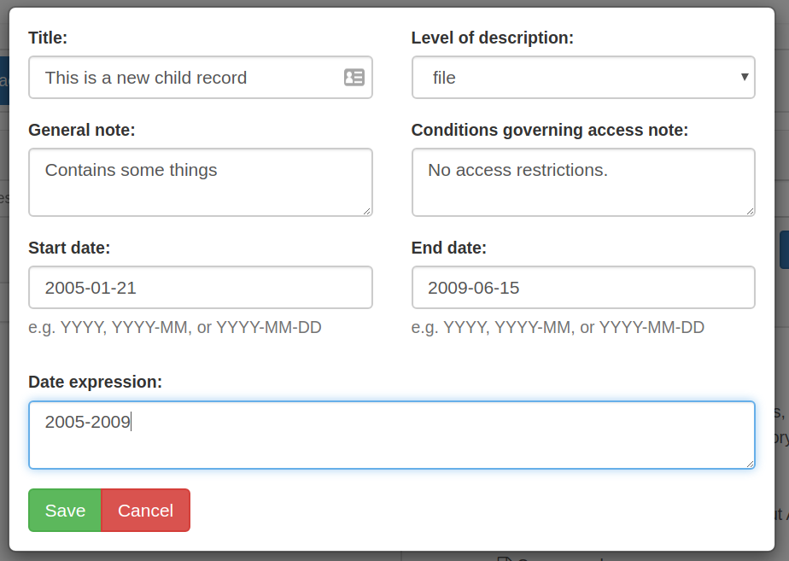Click the contact card icon in Title field
This screenshot has width=789, height=561.
[x=354, y=78]
